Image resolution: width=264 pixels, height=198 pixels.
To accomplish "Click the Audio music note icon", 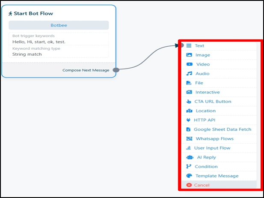I will [189, 74].
